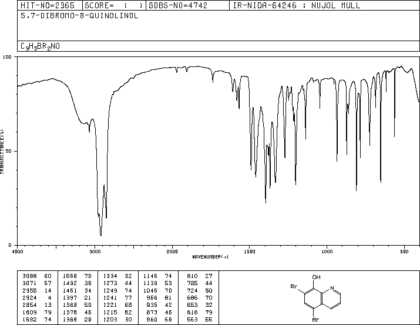Pick peak table entry 1241
The image size is (420, 325).
(117, 297)
